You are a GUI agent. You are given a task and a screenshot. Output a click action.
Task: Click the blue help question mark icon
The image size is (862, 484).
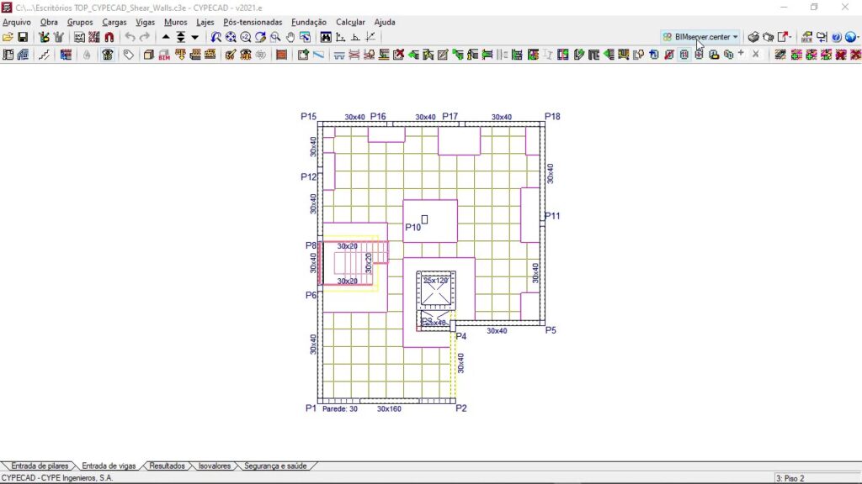(x=837, y=37)
